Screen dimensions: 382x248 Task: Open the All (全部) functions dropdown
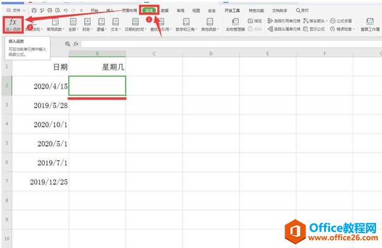(x=73, y=25)
